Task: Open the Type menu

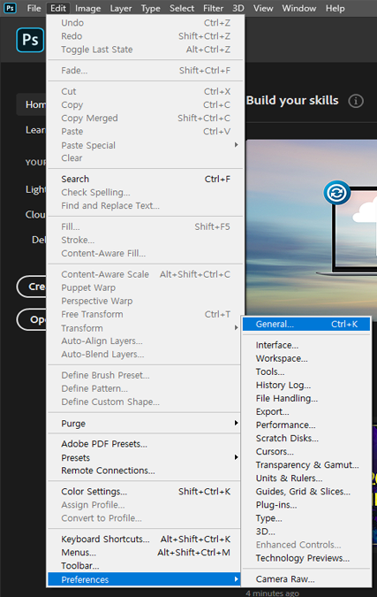Action: coord(150,8)
